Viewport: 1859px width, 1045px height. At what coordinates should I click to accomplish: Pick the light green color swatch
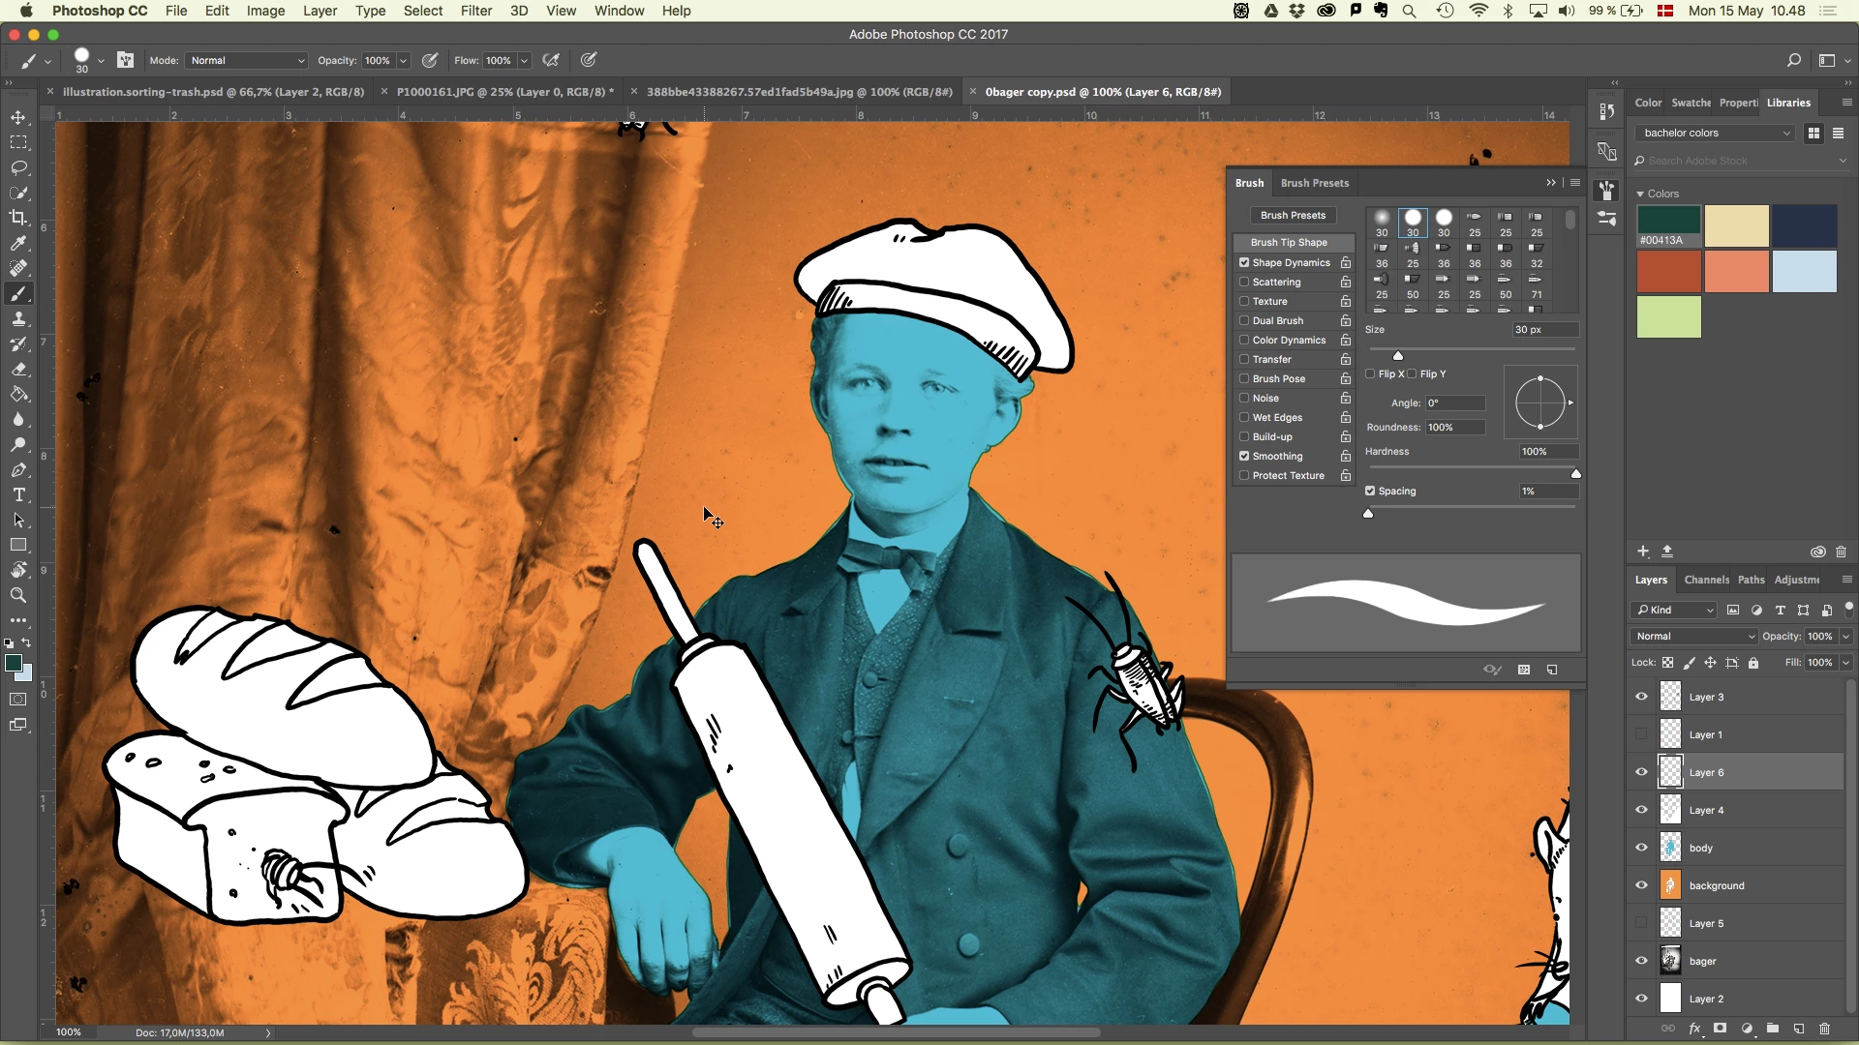[1668, 317]
